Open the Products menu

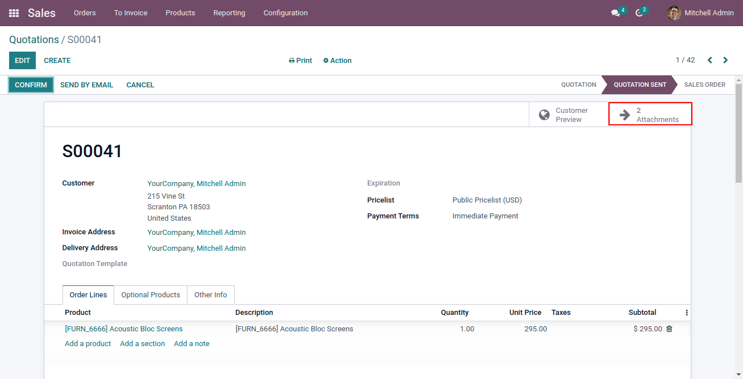pyautogui.click(x=180, y=13)
